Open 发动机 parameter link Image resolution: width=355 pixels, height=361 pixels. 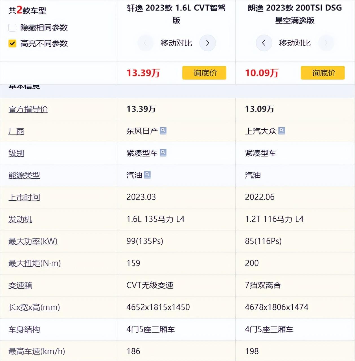pos(20,219)
